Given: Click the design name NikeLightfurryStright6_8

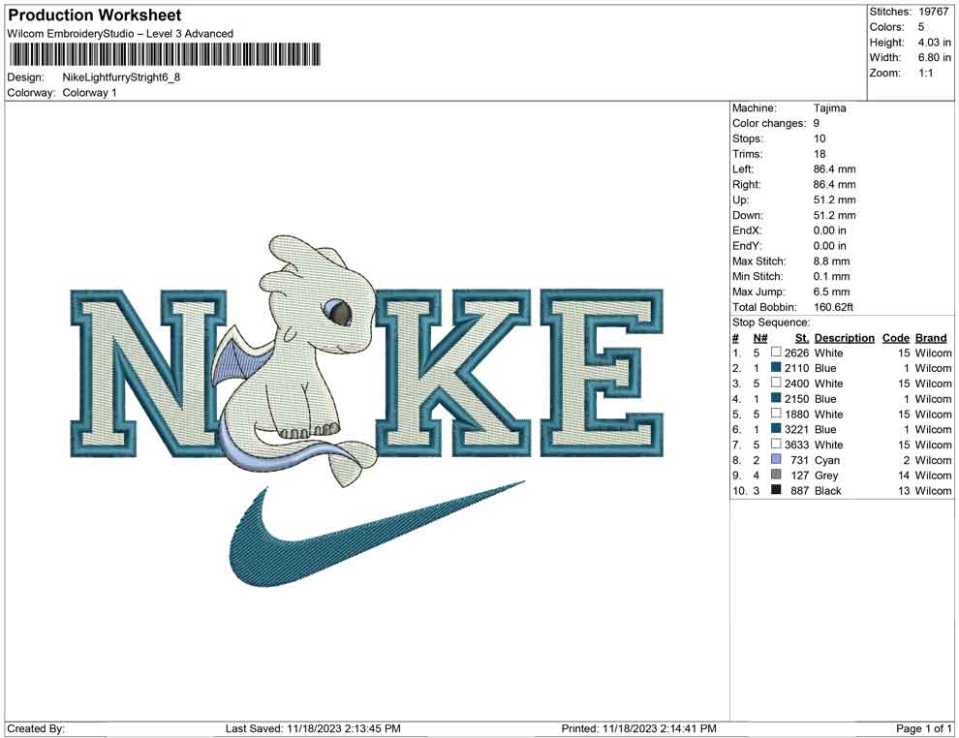Looking at the screenshot, I should tap(121, 77).
